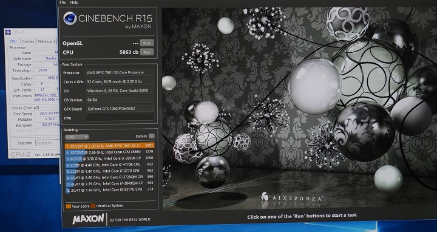Switch to the Mainboard tab in CPU-Z

pyautogui.click(x=46, y=41)
